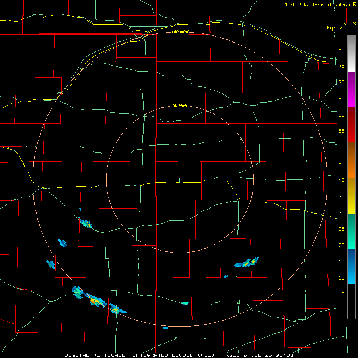Click the title text at bottom of image
This screenshot has height=358, width=358.
pyautogui.click(x=179, y=355)
